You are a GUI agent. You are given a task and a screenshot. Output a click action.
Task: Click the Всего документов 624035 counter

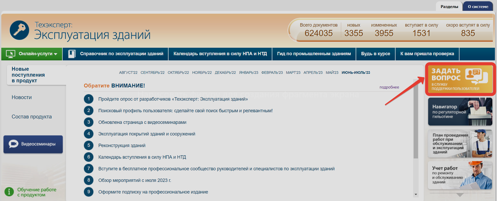pos(319,30)
